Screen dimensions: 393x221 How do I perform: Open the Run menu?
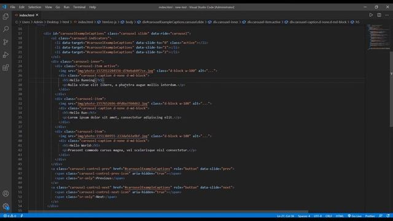[66, 7]
